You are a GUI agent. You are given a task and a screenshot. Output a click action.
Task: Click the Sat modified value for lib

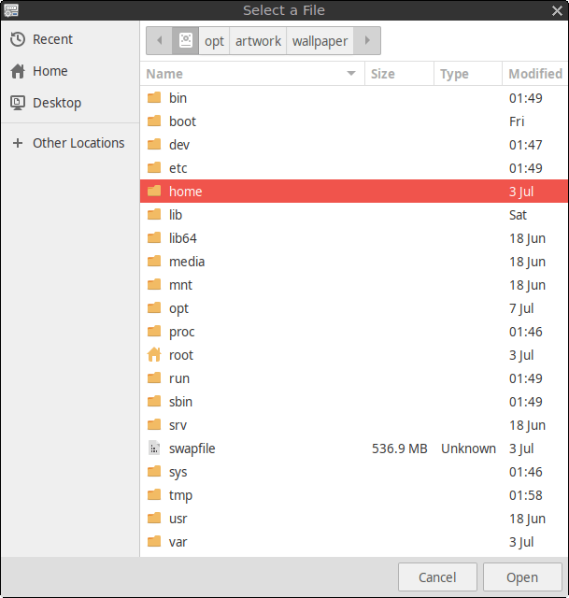518,215
